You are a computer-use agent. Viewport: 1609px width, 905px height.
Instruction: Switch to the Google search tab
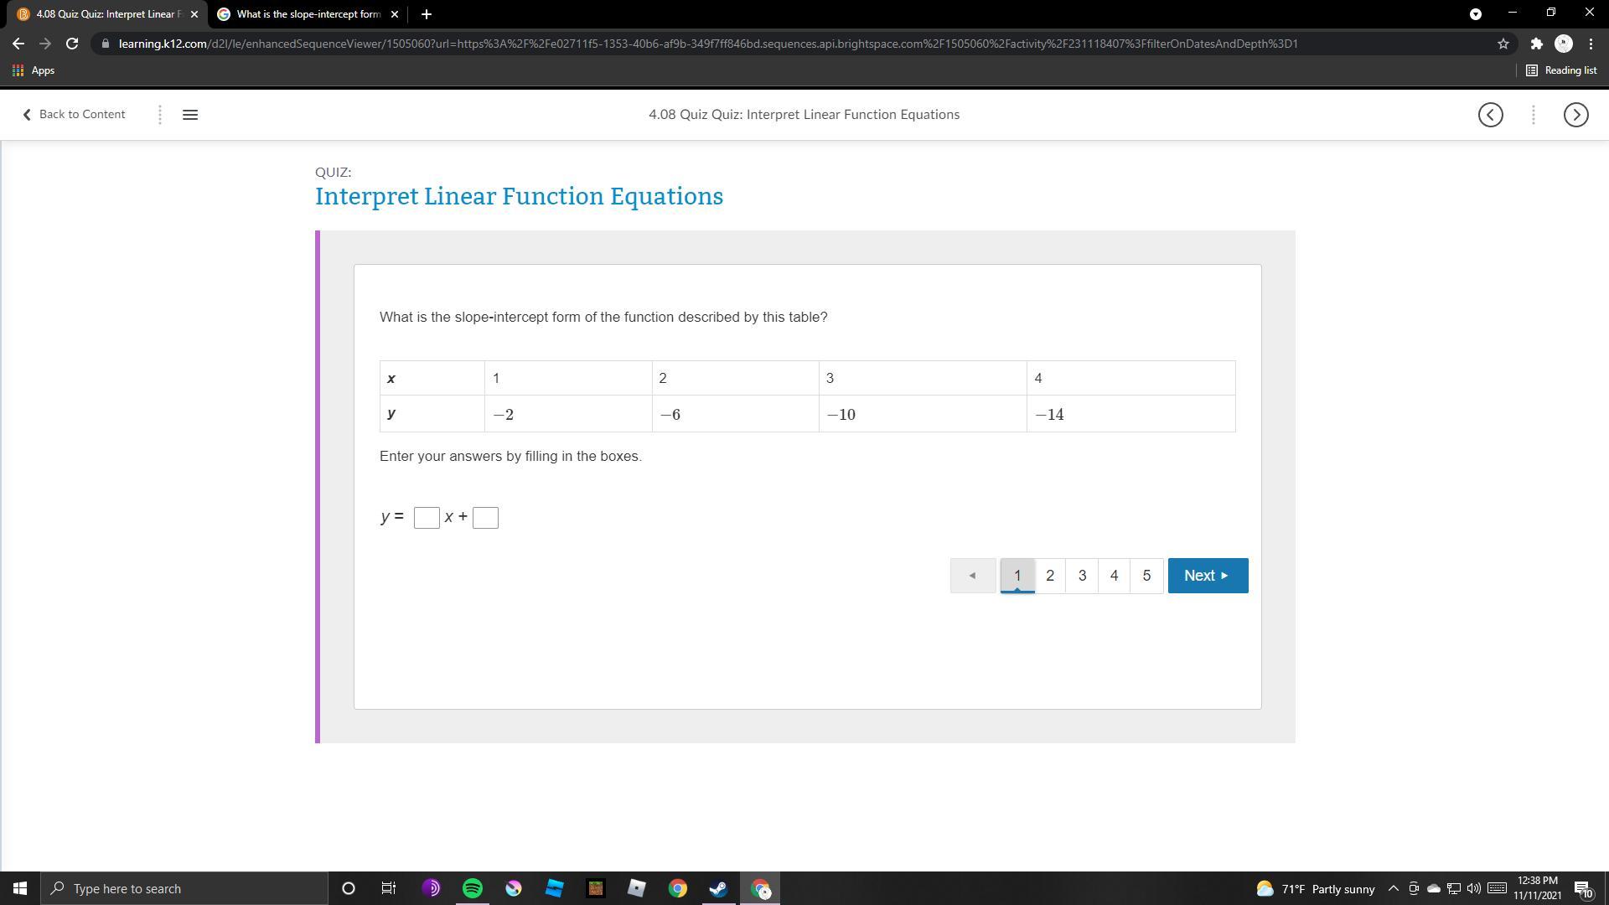coord(307,14)
